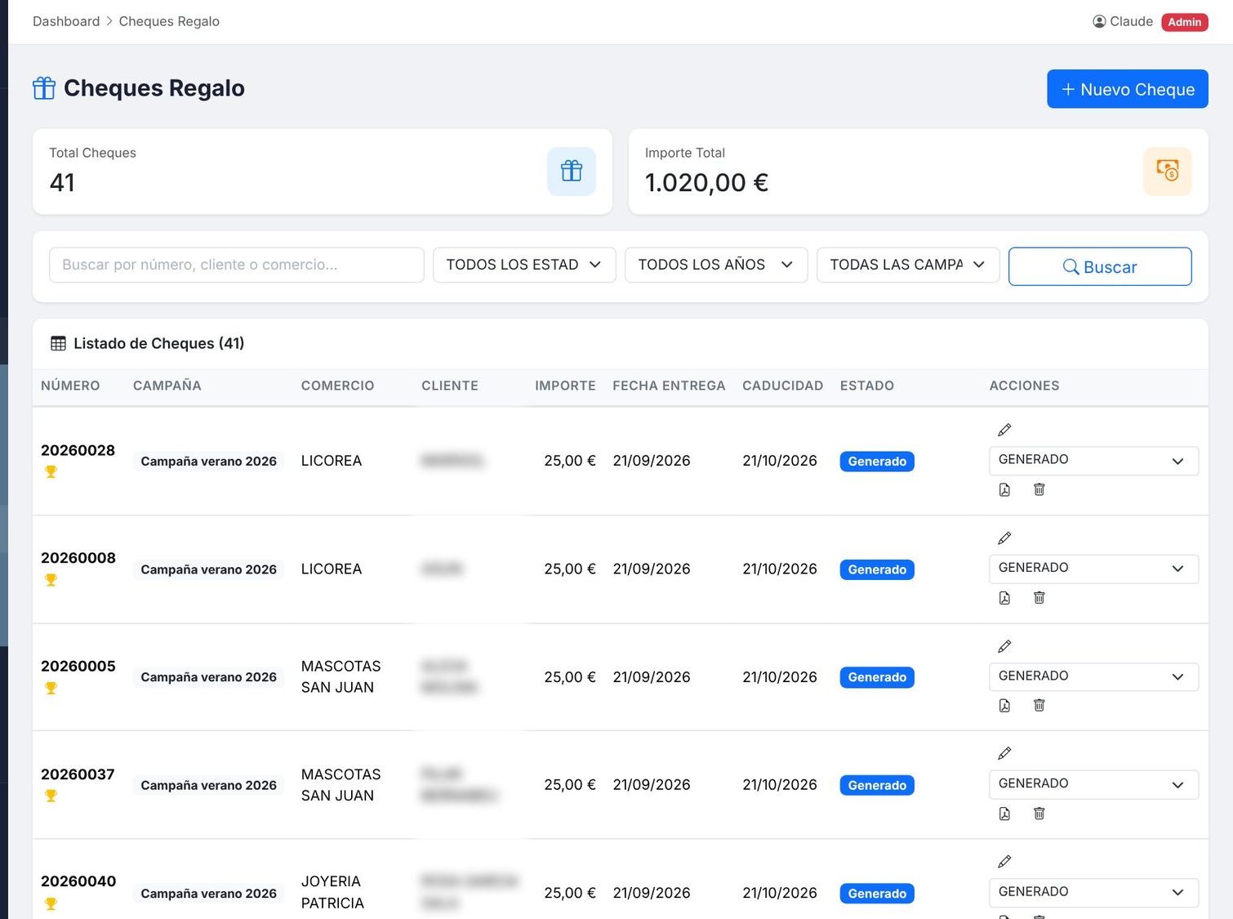This screenshot has height=919, width=1233.
Task: Download PDF for cheque 20260028
Action: coord(1004,489)
